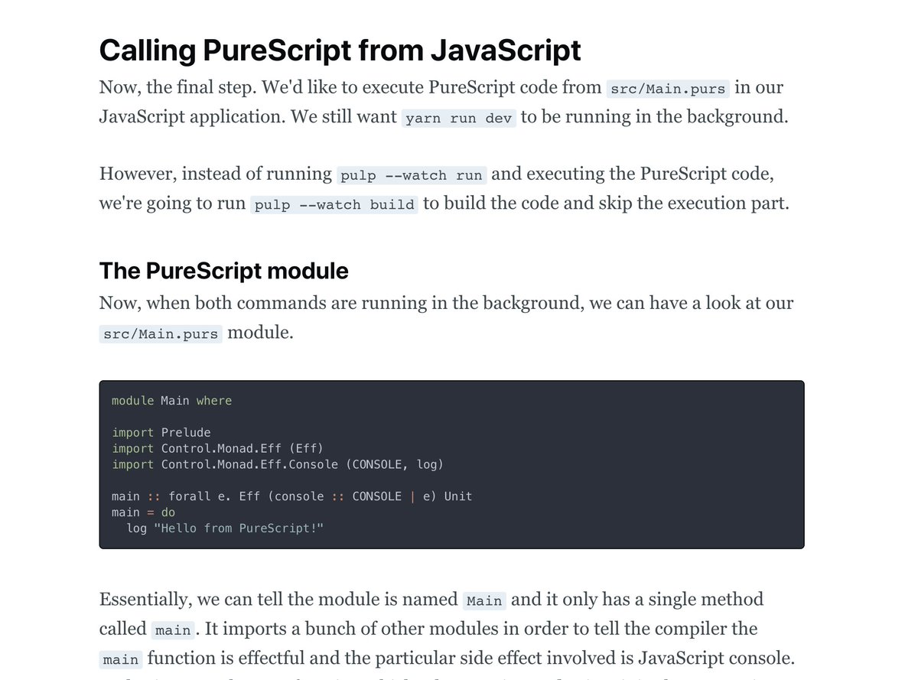
Task: Click the 'main :: forall e. Eff' type signature line
Action: coord(291,496)
